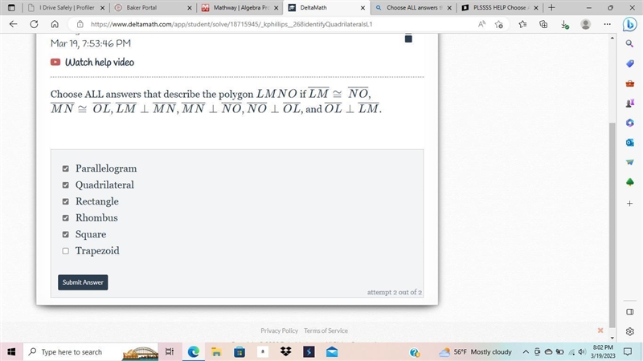Click the Submit Answer button
Screen dimensions: 643x361
click(83, 282)
